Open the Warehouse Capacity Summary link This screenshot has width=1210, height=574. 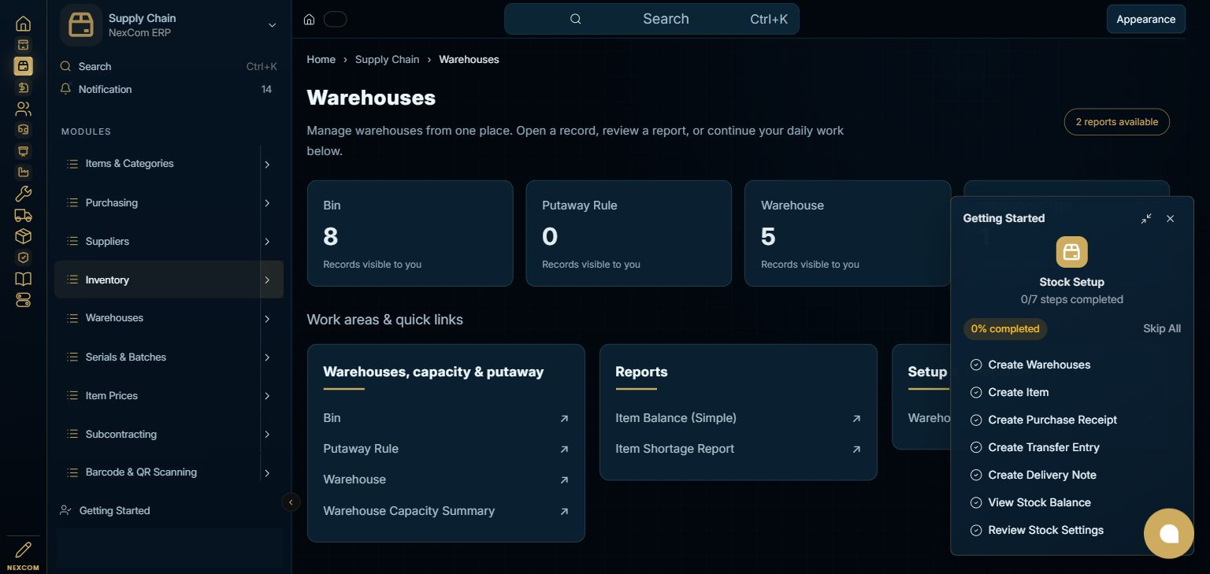(x=446, y=511)
